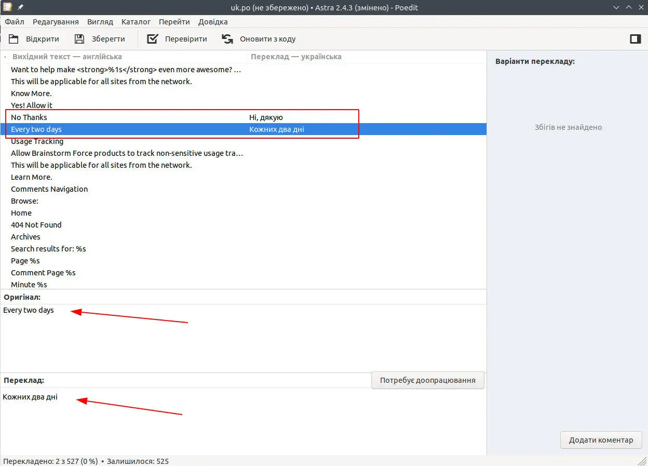Click the Save floppy disk icon
This screenshot has width=648, height=466.
[79, 39]
